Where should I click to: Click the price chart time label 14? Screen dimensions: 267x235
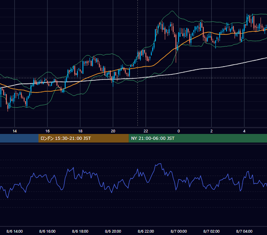point(15,131)
